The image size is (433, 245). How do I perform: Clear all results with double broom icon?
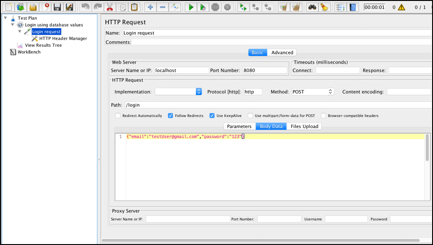click(296, 7)
